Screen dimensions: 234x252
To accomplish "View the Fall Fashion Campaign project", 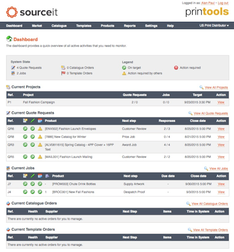I will pyautogui.click(x=221, y=102).
